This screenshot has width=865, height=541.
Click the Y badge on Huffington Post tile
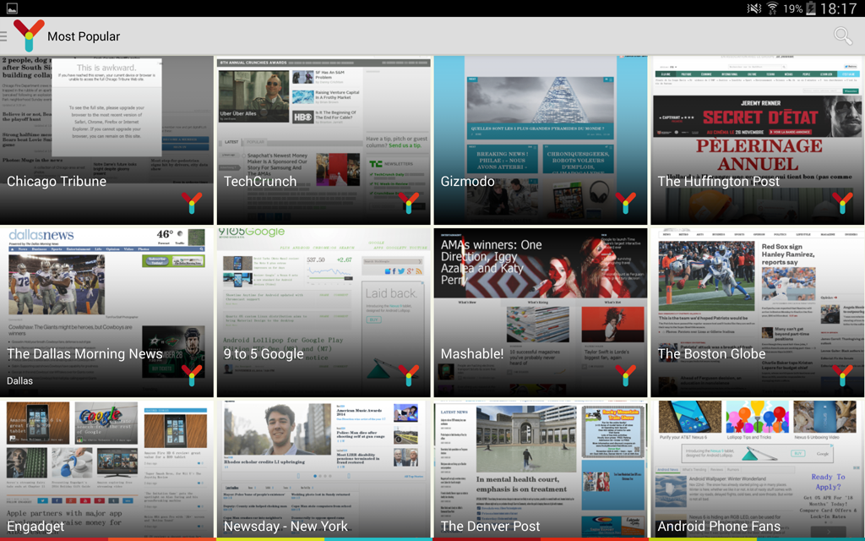pos(842,203)
